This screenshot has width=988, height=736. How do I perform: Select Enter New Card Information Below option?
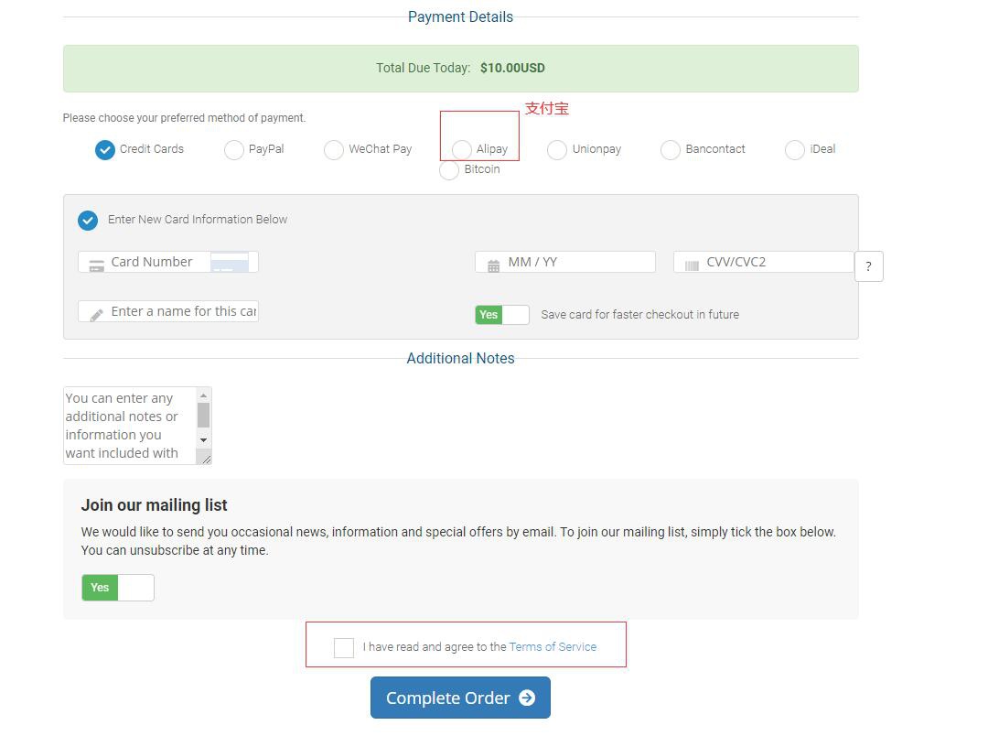click(88, 221)
